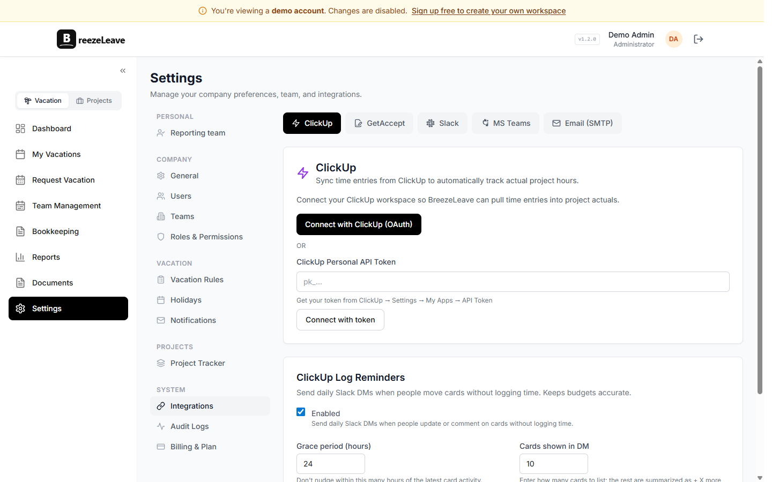The image size is (772, 482).
Task: Open Project Tracker settings
Action: [210, 363]
